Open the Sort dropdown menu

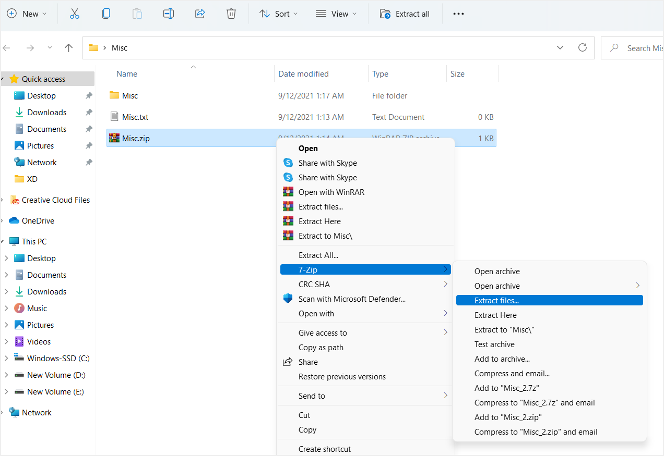click(279, 14)
